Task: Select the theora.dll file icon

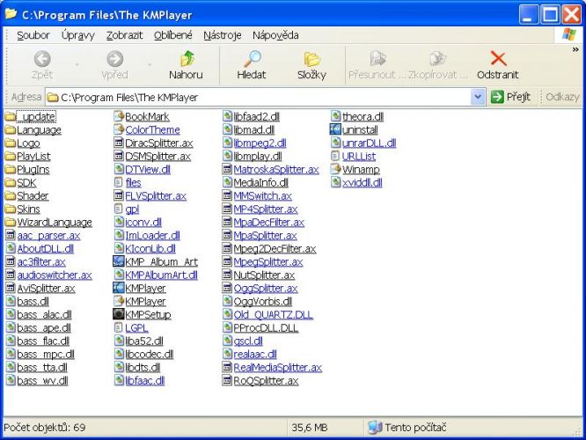Action: point(335,116)
